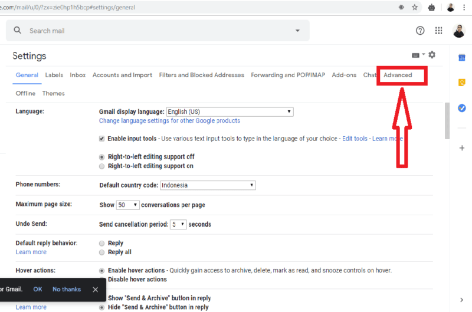Select Enable hover actions option

pyautogui.click(x=101, y=271)
